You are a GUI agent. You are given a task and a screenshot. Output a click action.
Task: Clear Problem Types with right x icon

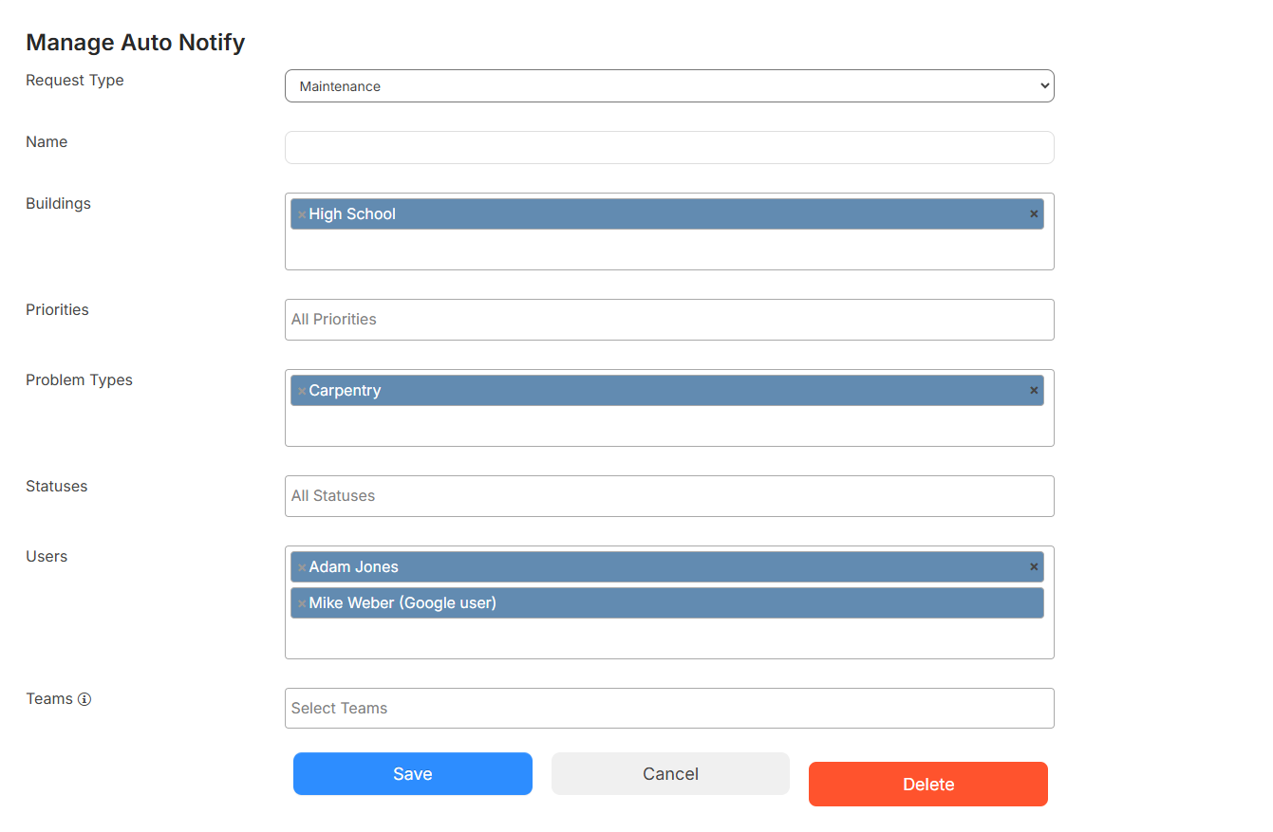tap(1034, 390)
